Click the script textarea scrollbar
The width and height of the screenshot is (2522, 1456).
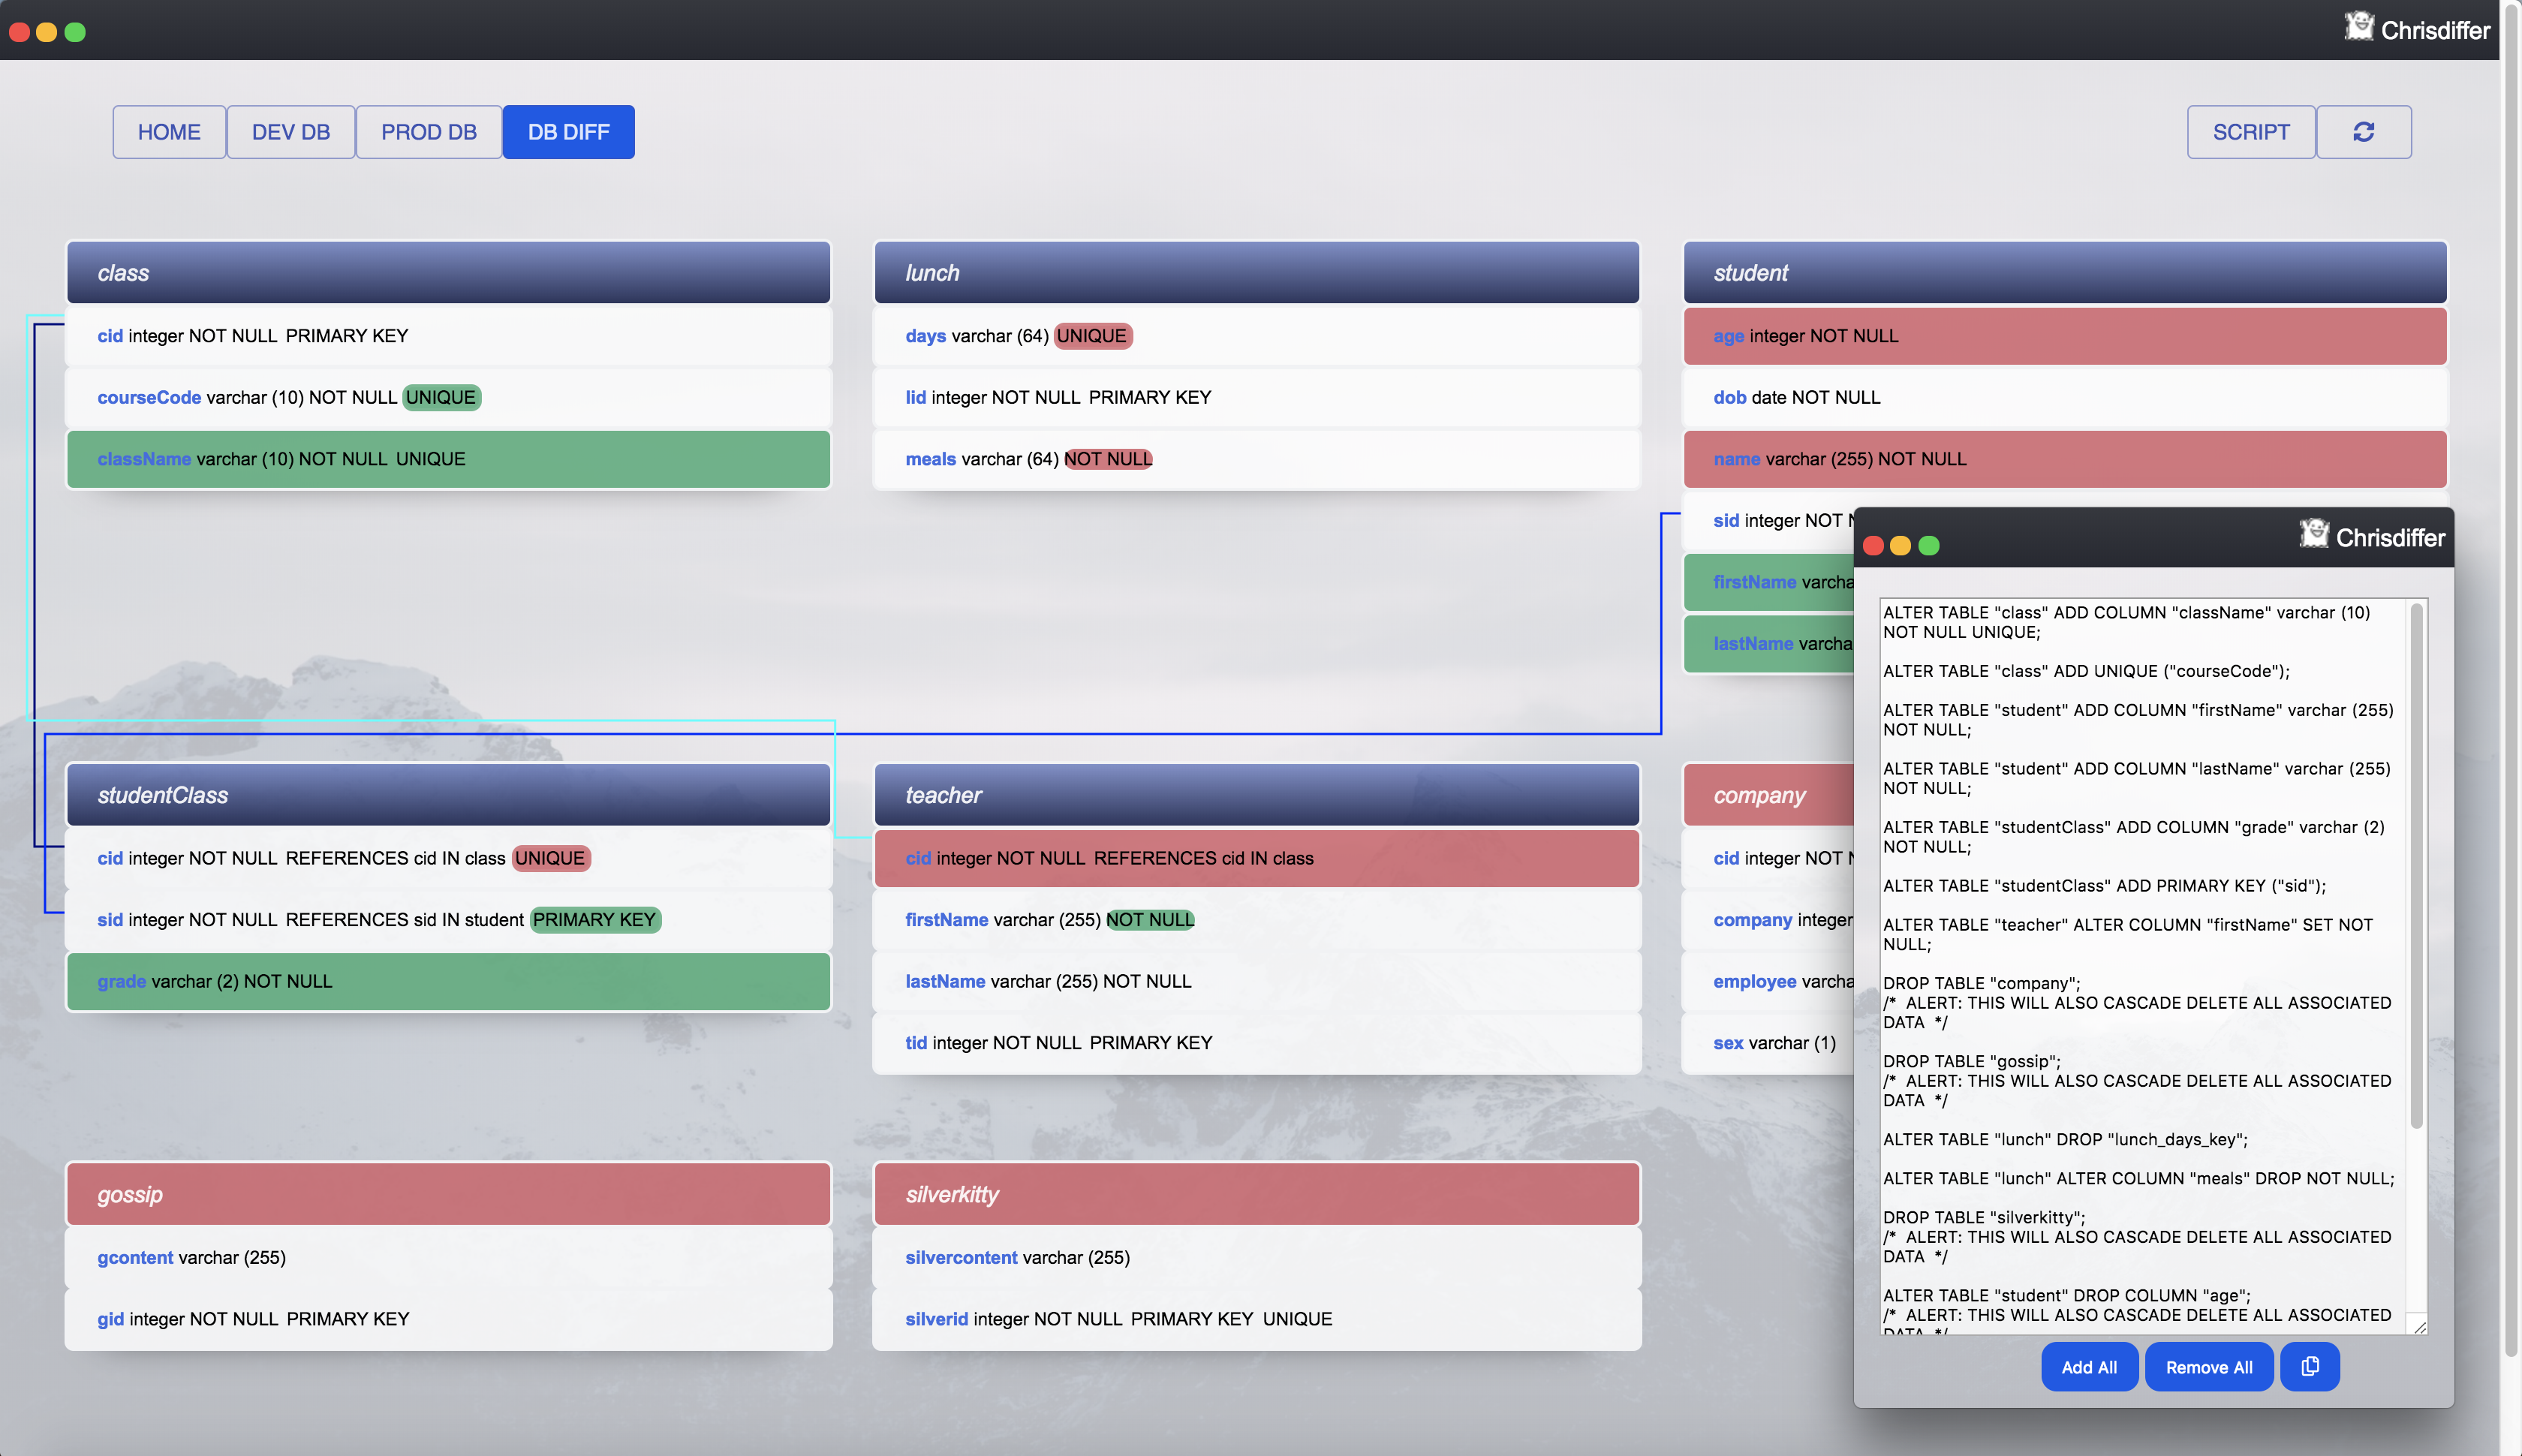pyautogui.click(x=2416, y=865)
